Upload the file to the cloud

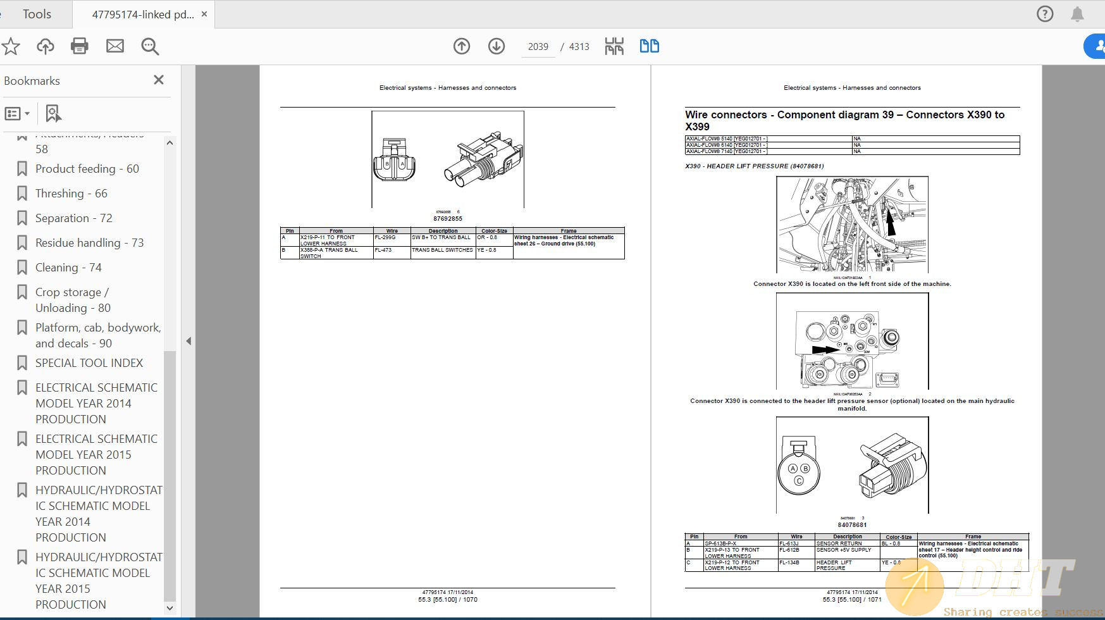click(x=46, y=46)
